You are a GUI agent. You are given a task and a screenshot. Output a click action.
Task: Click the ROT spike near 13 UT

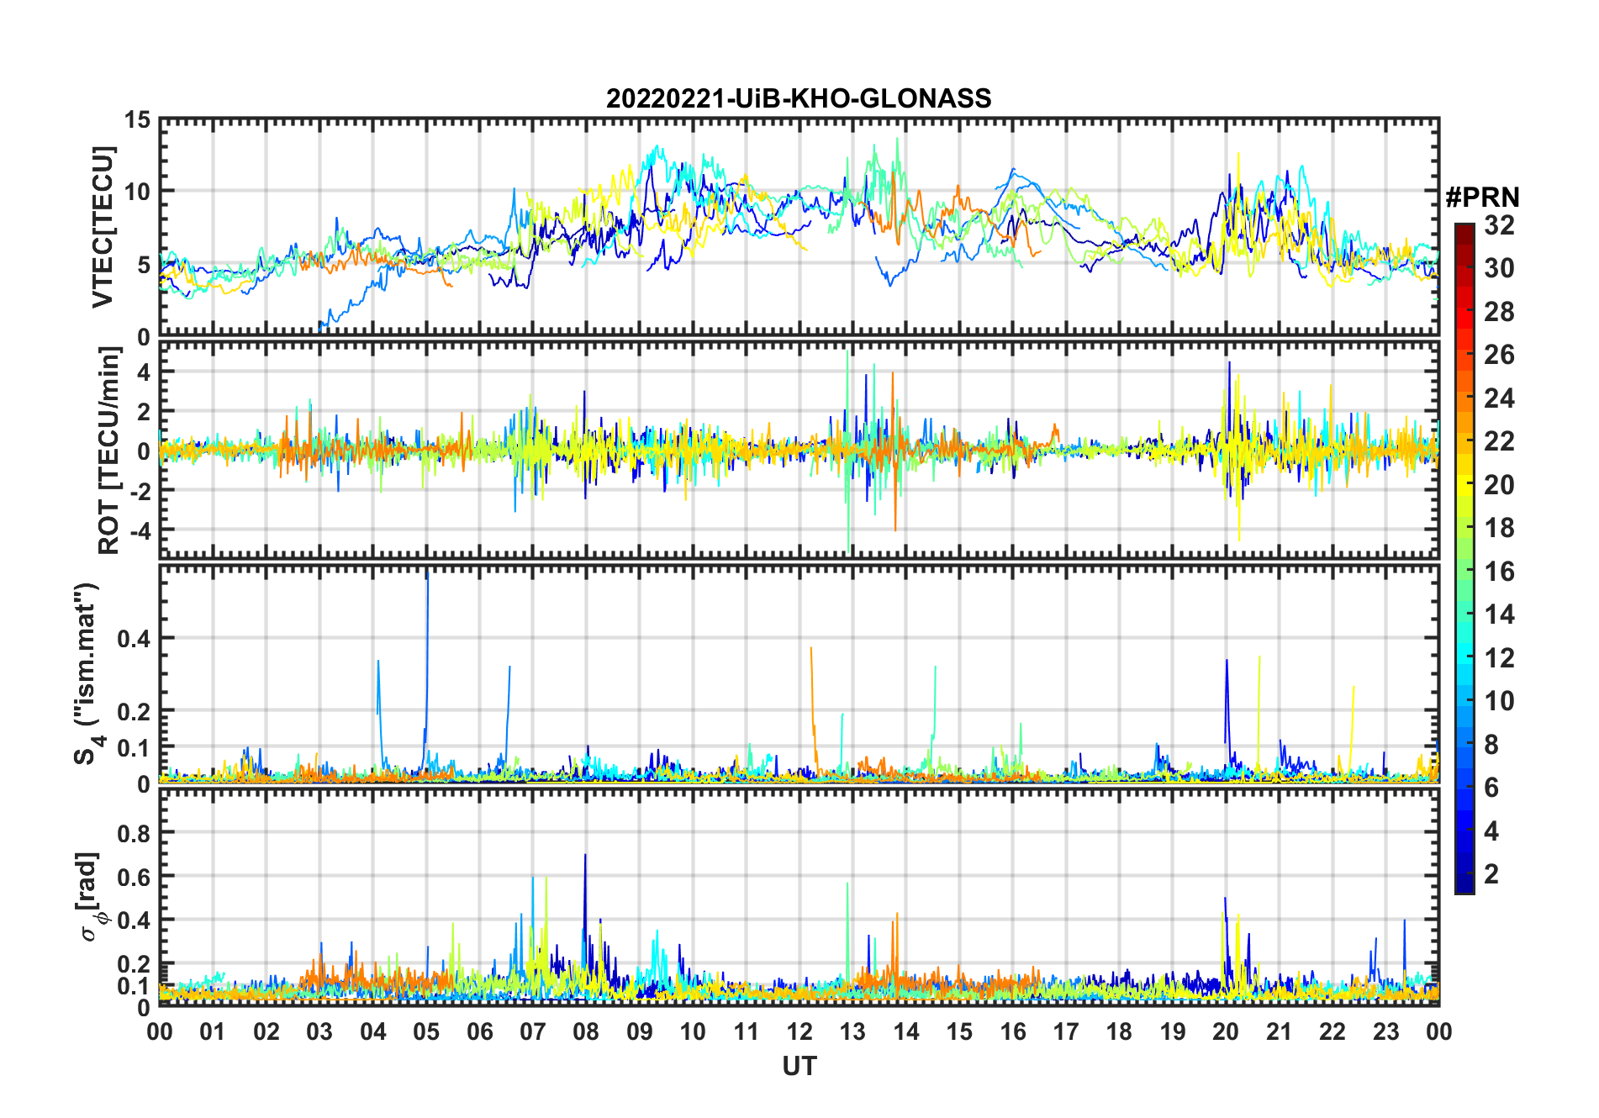pyautogui.click(x=848, y=450)
